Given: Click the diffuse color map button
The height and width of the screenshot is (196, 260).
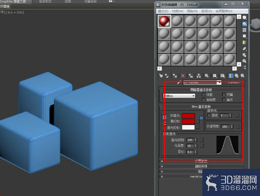Looking at the screenshot, I should pyautogui.click(x=197, y=122).
